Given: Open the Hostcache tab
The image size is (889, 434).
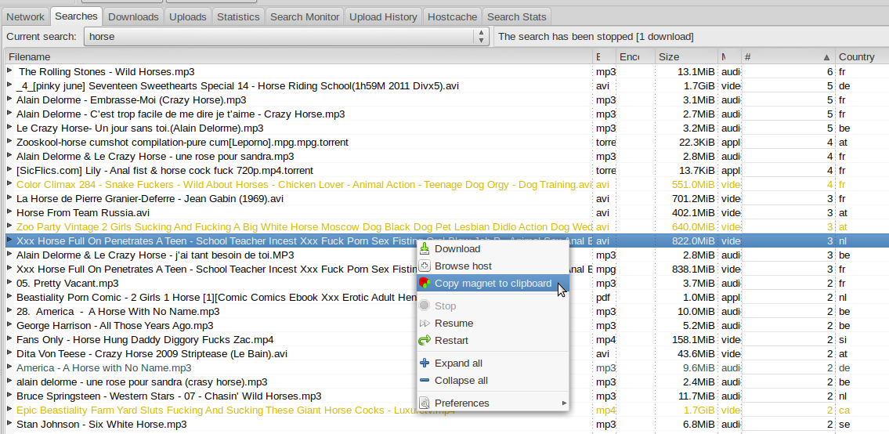Looking at the screenshot, I should pyautogui.click(x=453, y=16).
